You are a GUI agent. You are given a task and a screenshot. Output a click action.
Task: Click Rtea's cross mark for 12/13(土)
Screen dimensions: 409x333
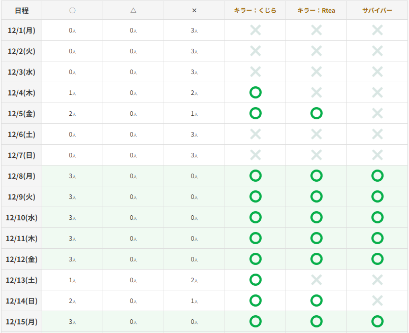point(317,280)
